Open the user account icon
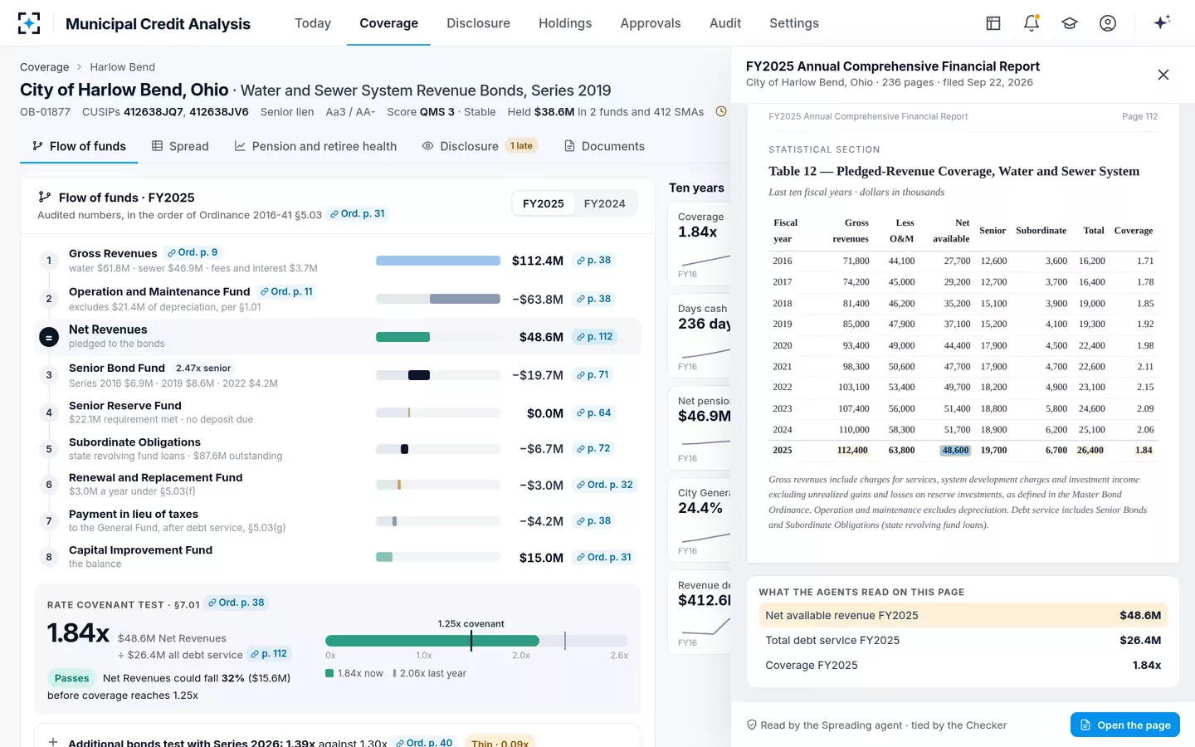1195x747 pixels. click(1108, 23)
